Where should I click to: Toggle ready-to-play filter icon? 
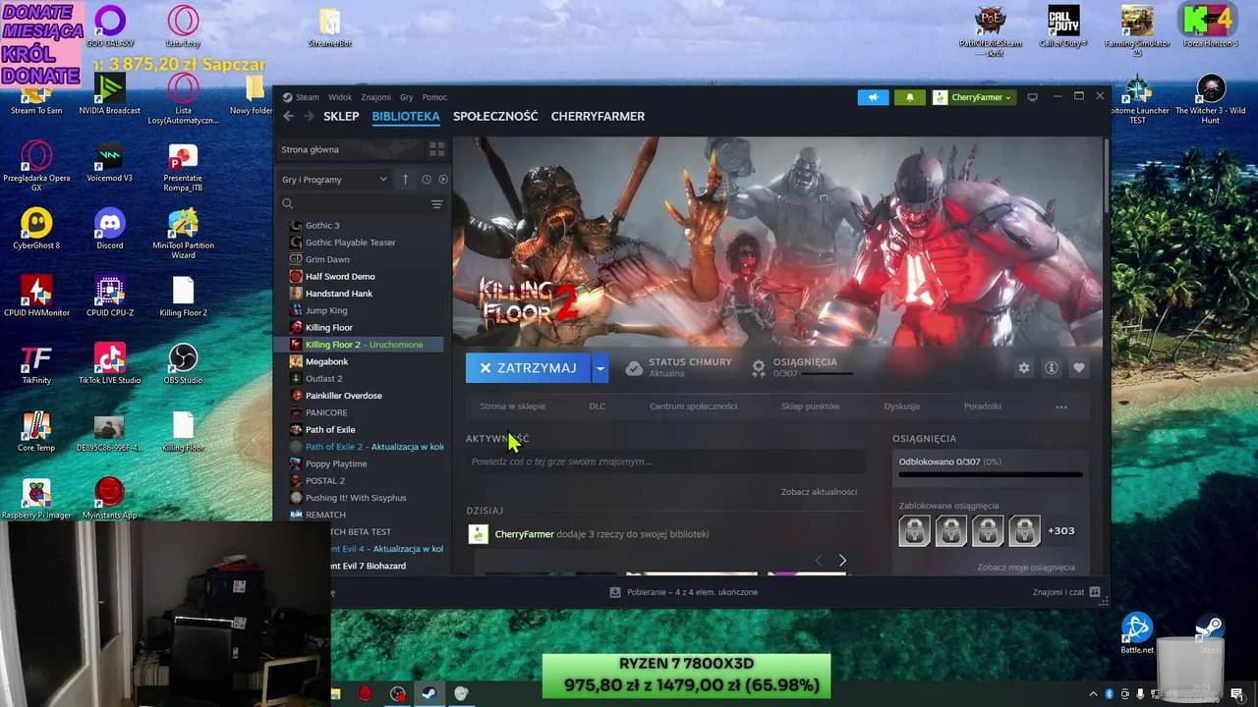[443, 180]
